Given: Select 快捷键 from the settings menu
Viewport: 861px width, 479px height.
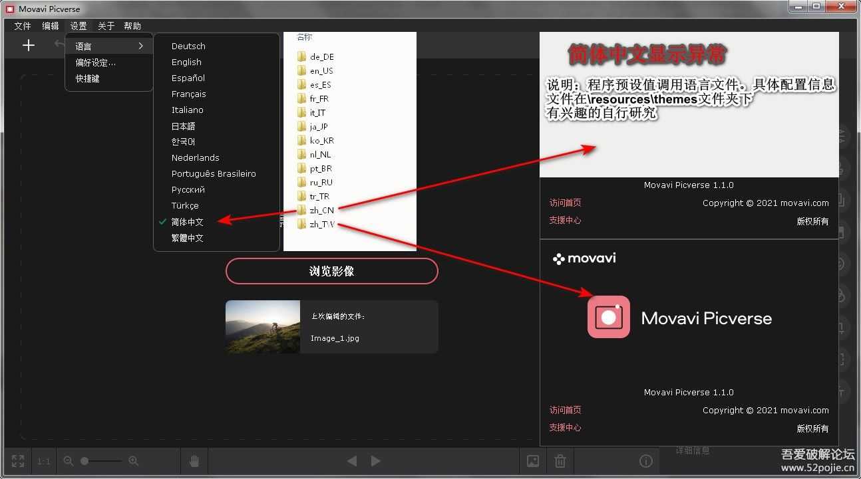Looking at the screenshot, I should [x=87, y=78].
